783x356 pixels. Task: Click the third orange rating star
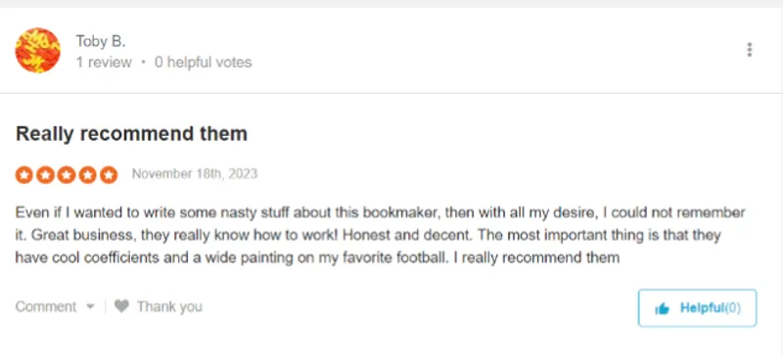coord(66,175)
